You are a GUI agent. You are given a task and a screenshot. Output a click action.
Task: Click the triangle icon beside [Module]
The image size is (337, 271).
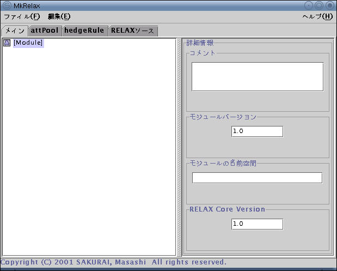[x=7, y=43]
